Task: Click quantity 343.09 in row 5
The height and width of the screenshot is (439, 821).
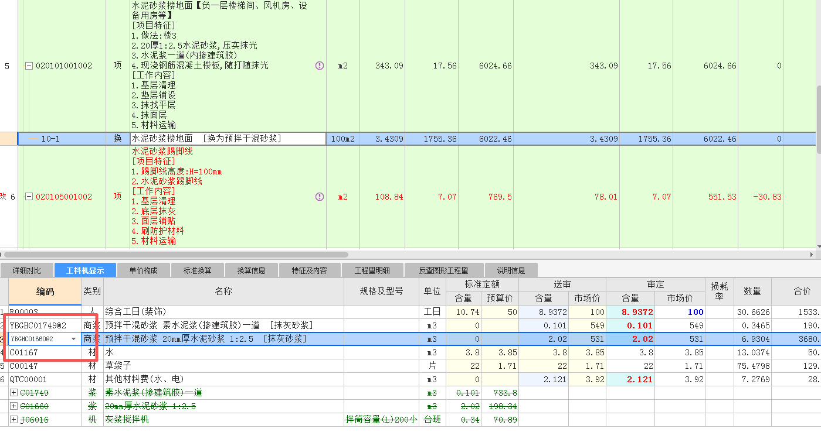Action: coord(389,66)
